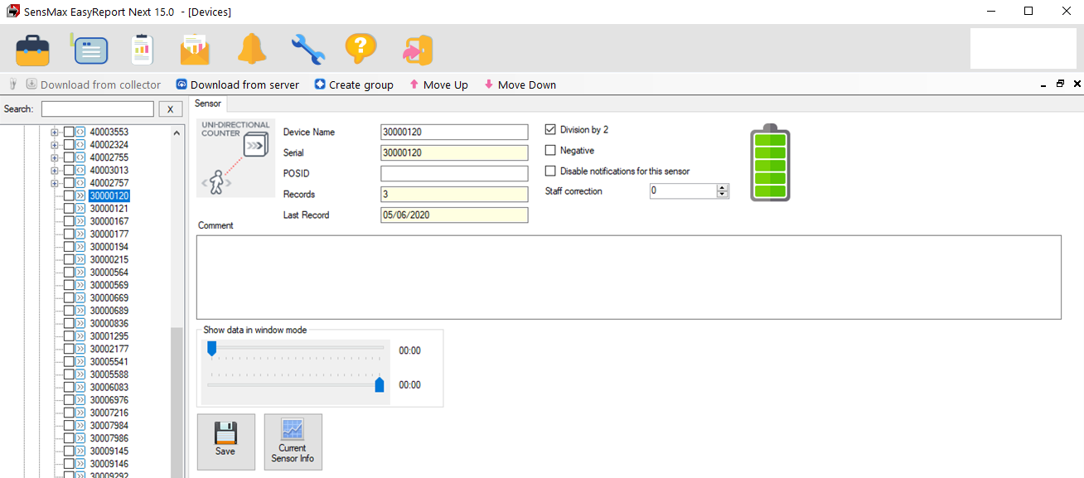Viewport: 1084px width, 478px height.
Task: Tick the checkbox for 40002755
Action: [69, 157]
